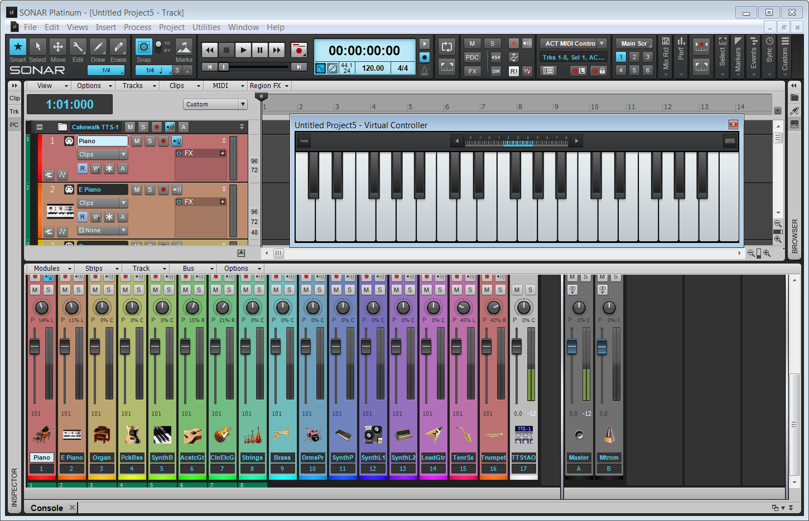Solo the Piano track in track view
Viewport: 809px width, 521px height.
click(x=150, y=142)
